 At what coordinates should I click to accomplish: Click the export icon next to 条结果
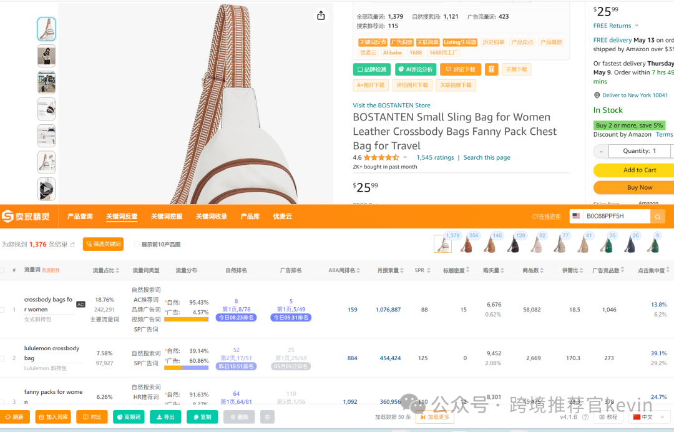pos(72,245)
